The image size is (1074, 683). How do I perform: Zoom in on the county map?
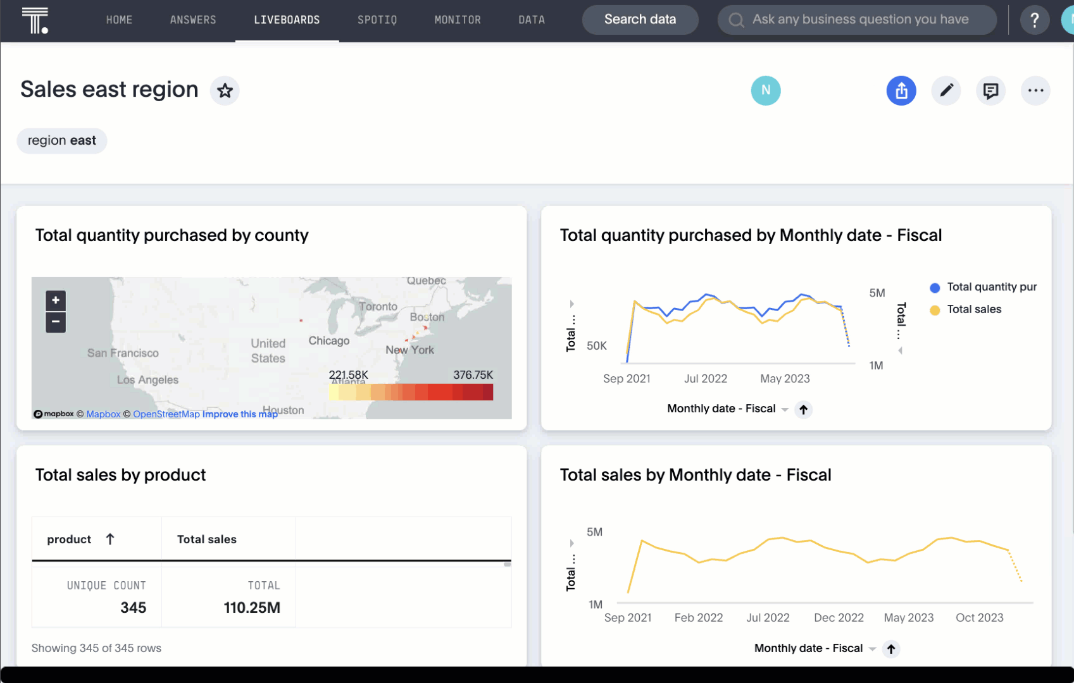tap(56, 300)
